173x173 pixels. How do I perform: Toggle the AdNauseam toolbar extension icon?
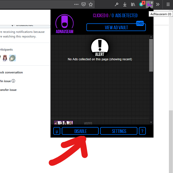tap(149, 4)
